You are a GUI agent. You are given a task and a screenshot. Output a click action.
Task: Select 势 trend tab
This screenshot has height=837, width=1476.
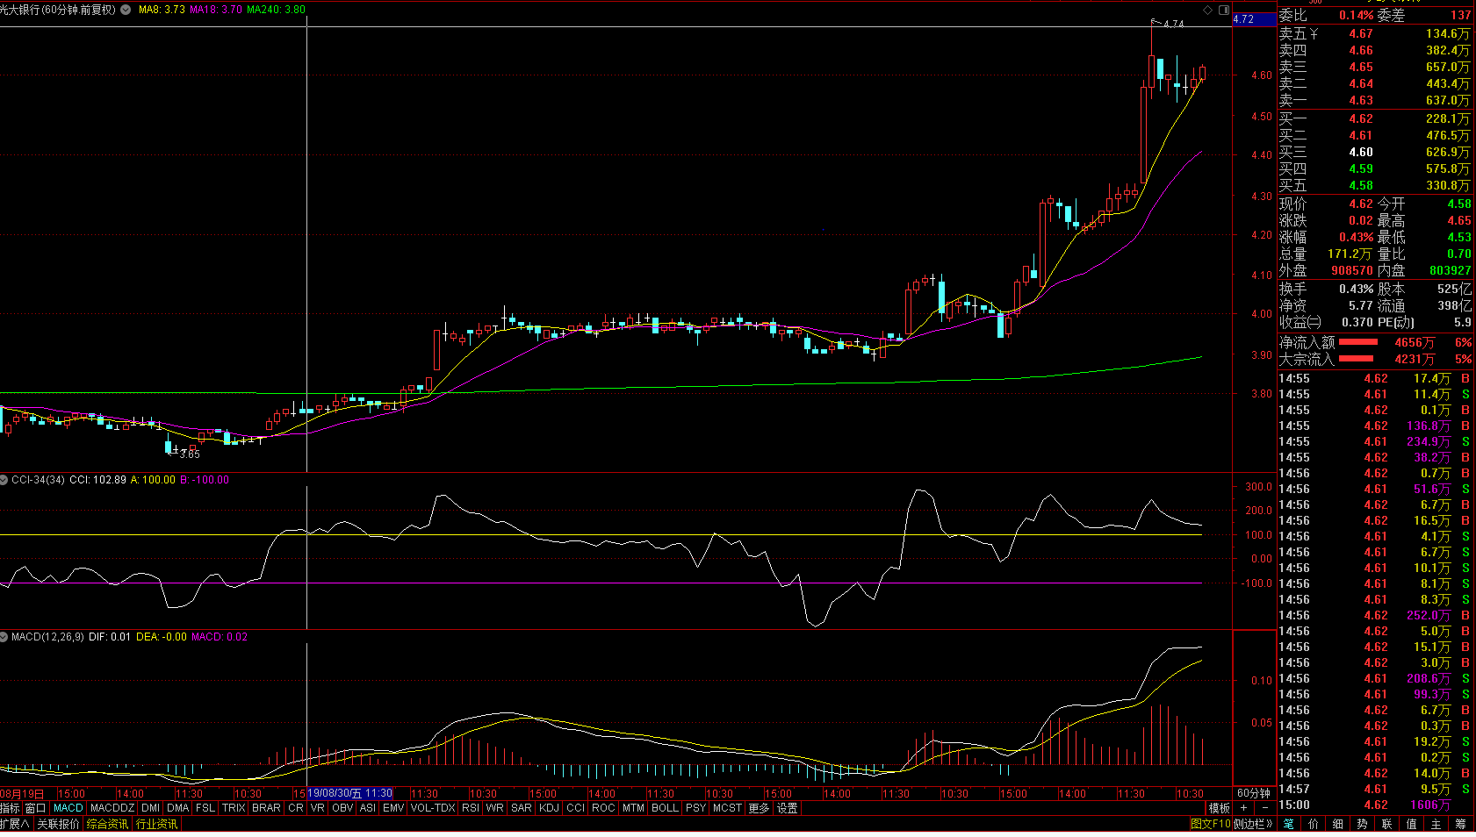coord(1363,824)
